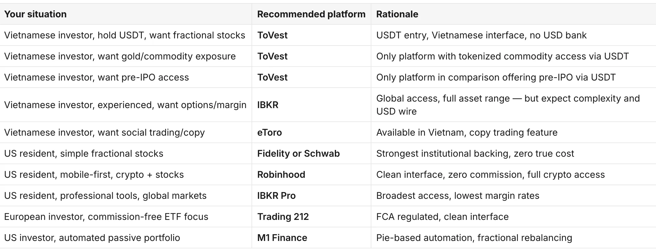This screenshot has width=656, height=249.
Task: Select ToVest in the gold/commodity exposure row
Action: pyautogui.click(x=272, y=56)
